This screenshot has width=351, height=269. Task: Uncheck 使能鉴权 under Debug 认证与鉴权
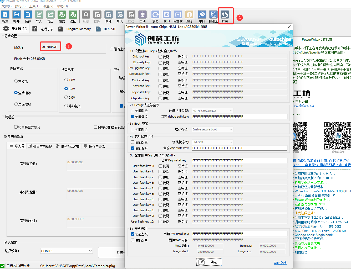click(x=133, y=117)
